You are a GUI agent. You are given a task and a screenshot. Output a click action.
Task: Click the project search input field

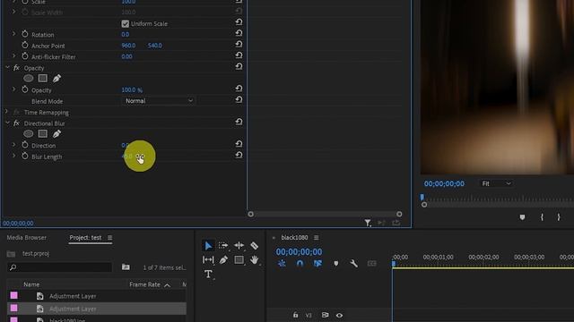click(x=60, y=267)
